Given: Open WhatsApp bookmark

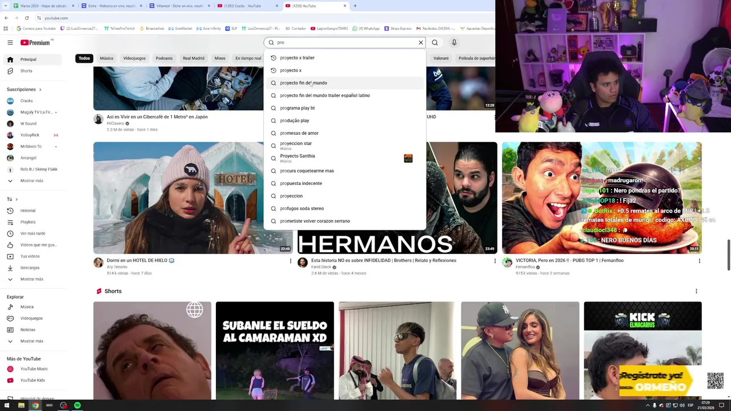Looking at the screenshot, I should coord(366,28).
